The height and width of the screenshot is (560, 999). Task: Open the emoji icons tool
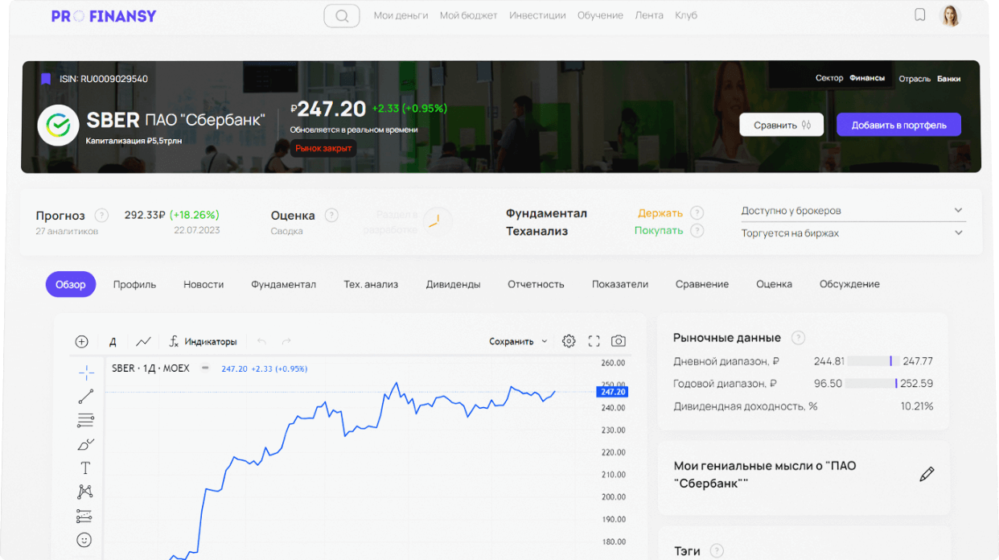(x=84, y=540)
